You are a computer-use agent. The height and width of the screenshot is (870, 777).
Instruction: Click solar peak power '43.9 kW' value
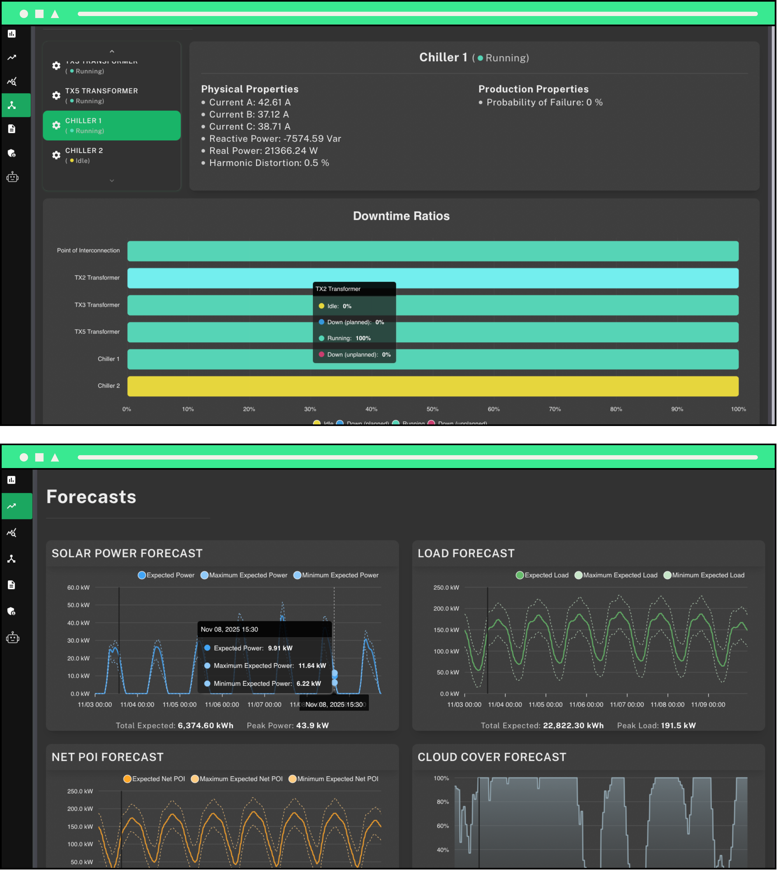point(313,726)
